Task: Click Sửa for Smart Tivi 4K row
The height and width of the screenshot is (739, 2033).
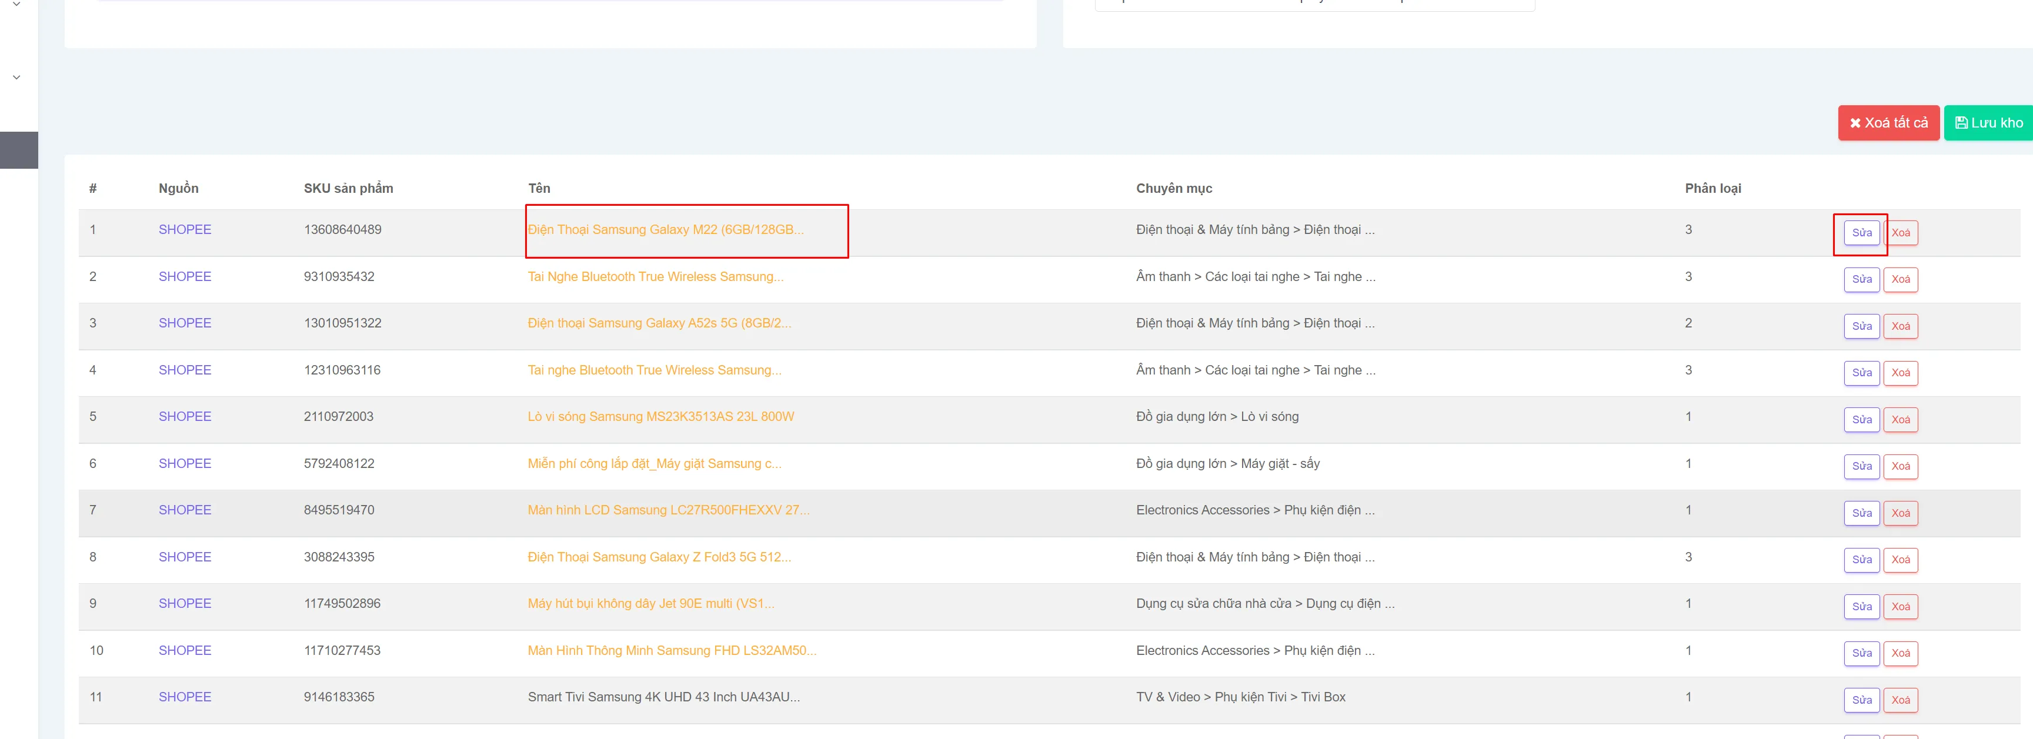Action: [1862, 700]
